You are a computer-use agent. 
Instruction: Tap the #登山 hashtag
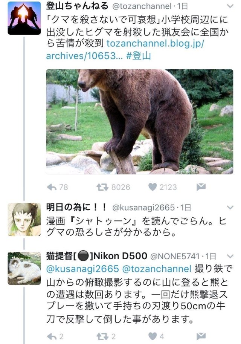[139, 56]
